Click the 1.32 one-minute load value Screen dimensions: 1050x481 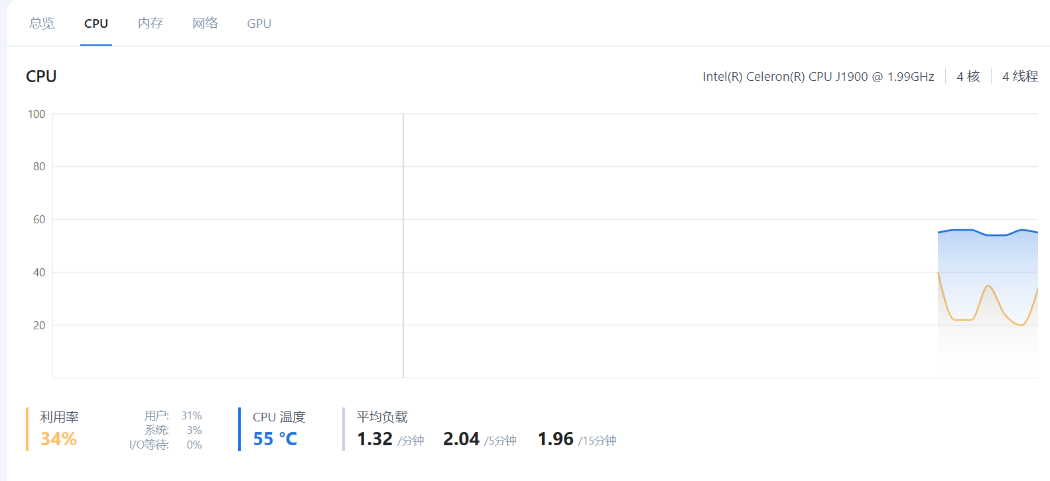click(375, 439)
